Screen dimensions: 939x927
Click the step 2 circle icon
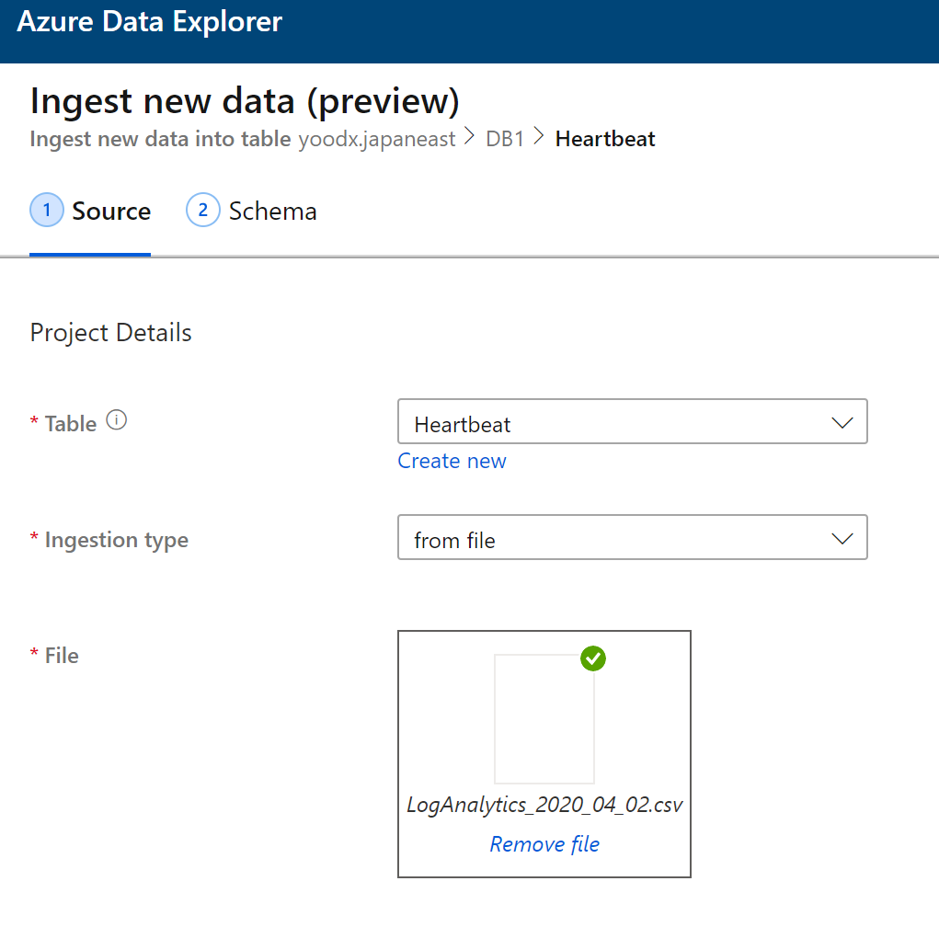(203, 210)
